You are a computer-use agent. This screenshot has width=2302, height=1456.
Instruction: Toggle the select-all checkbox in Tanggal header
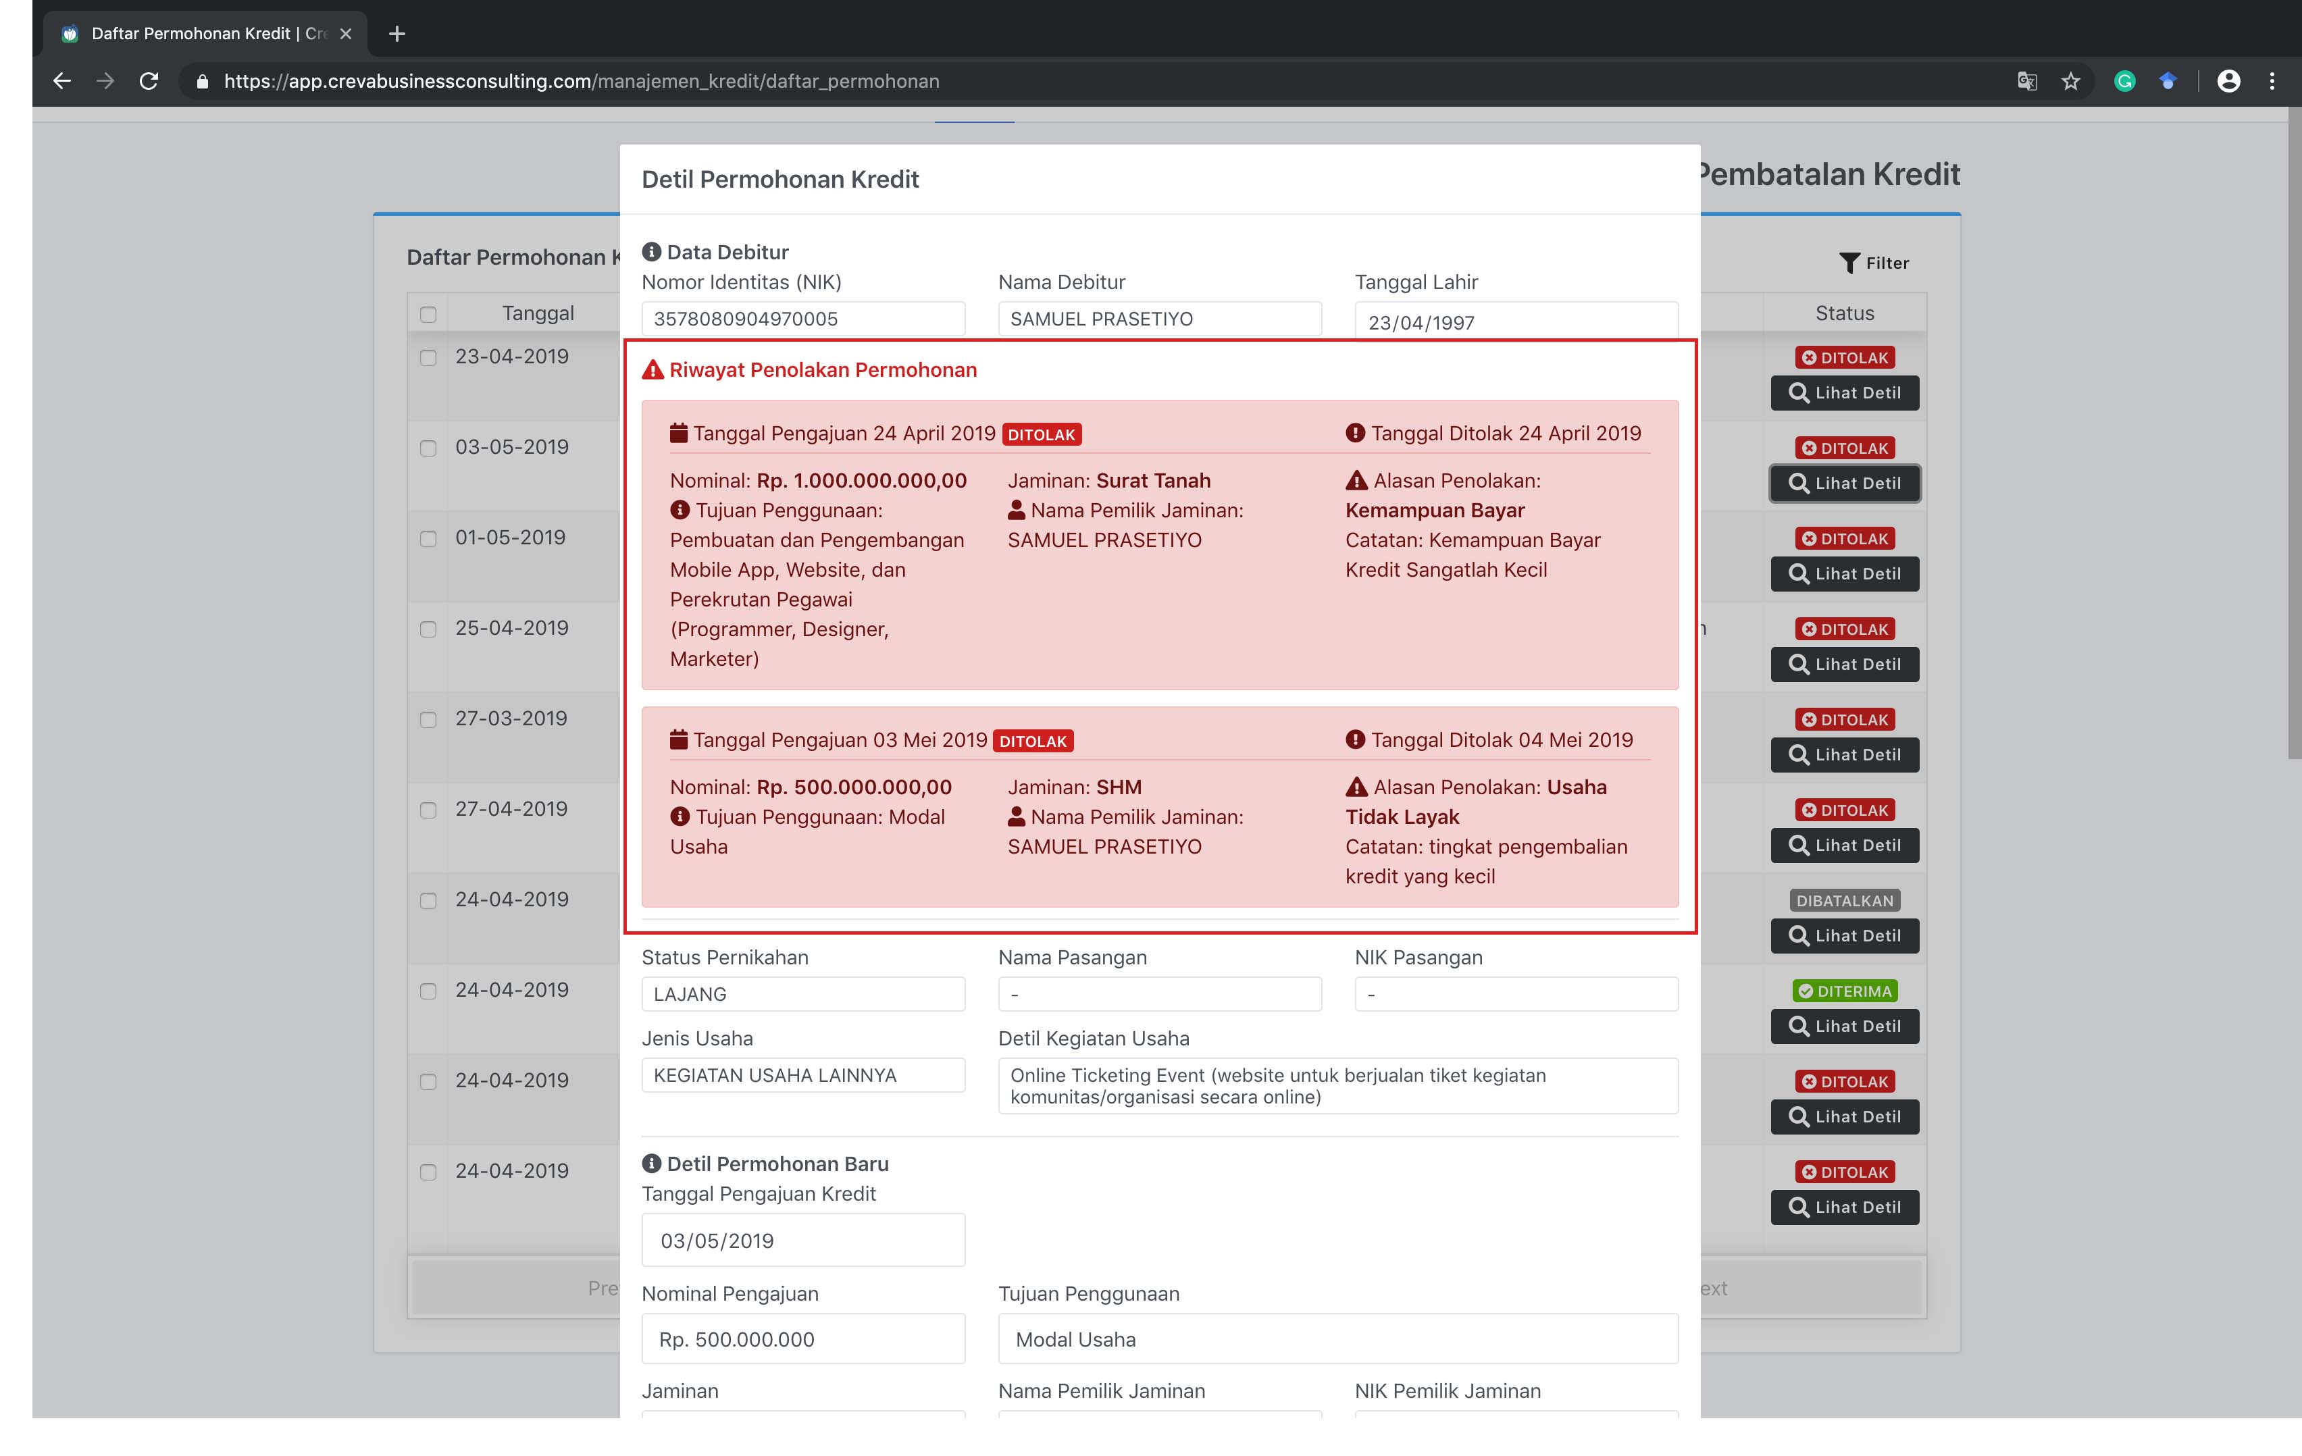click(x=428, y=315)
